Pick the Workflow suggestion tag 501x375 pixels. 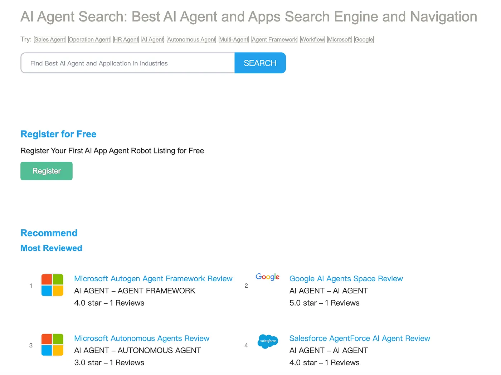click(x=312, y=39)
